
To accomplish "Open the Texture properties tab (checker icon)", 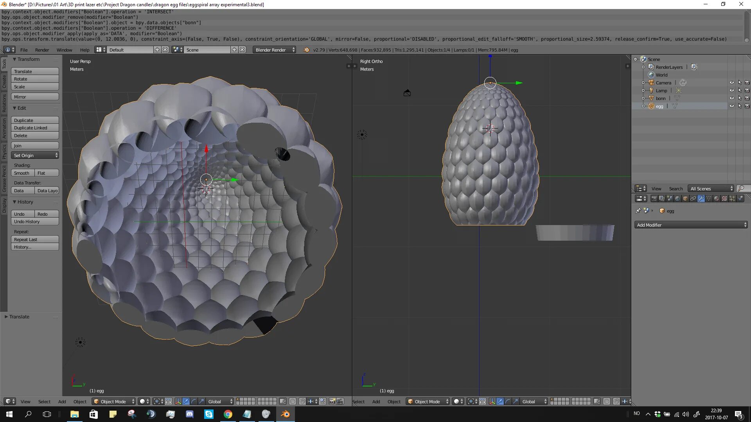I will [x=724, y=198].
